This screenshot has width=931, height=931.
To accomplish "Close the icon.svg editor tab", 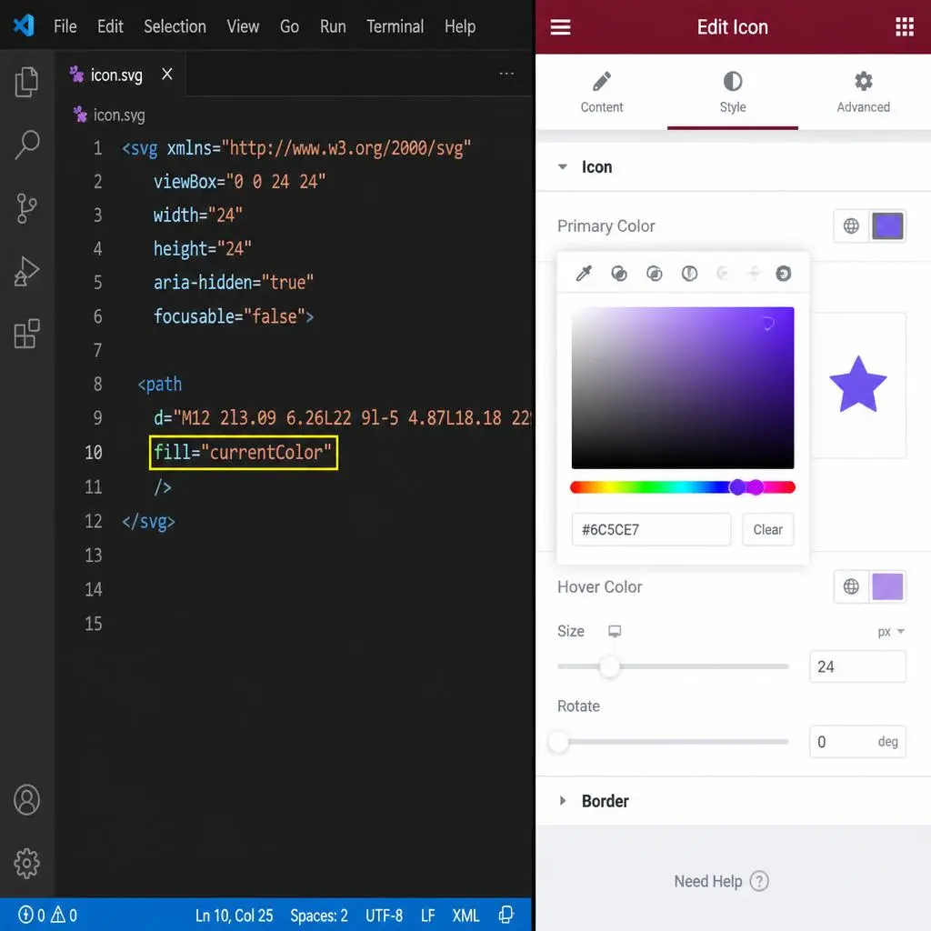I will [167, 75].
